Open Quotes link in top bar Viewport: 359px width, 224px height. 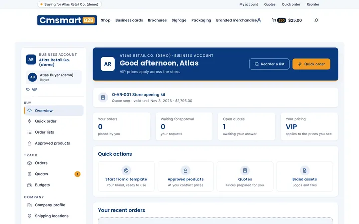pyautogui.click(x=270, y=4)
